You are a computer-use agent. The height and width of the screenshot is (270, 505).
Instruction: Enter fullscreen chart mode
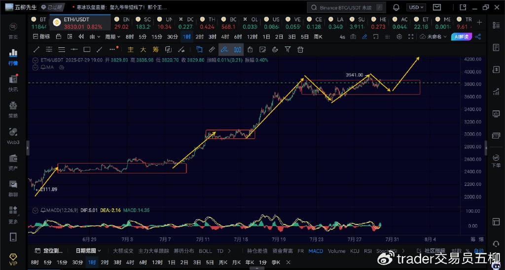coord(411,36)
